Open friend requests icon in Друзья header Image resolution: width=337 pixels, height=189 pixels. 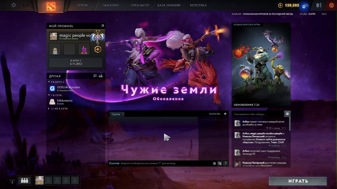pos(95,76)
